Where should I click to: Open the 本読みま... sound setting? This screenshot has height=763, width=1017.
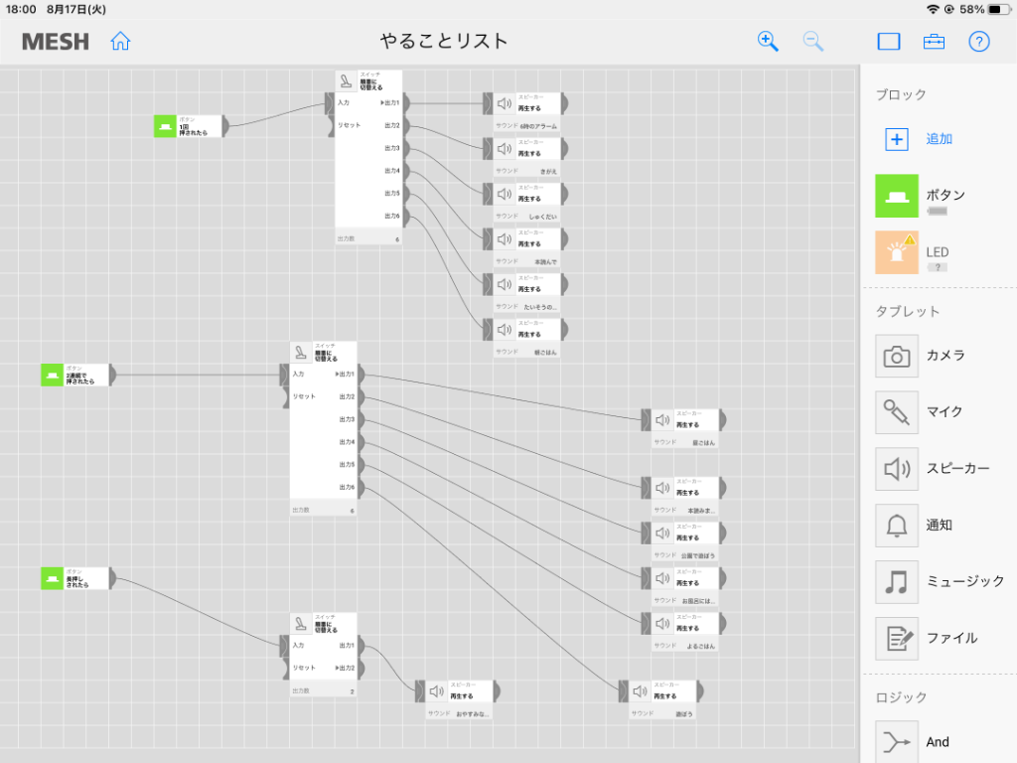(x=684, y=511)
